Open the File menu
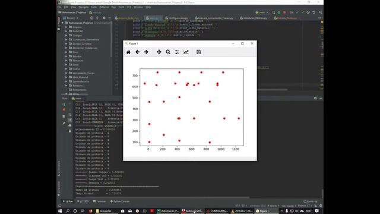 59,7
